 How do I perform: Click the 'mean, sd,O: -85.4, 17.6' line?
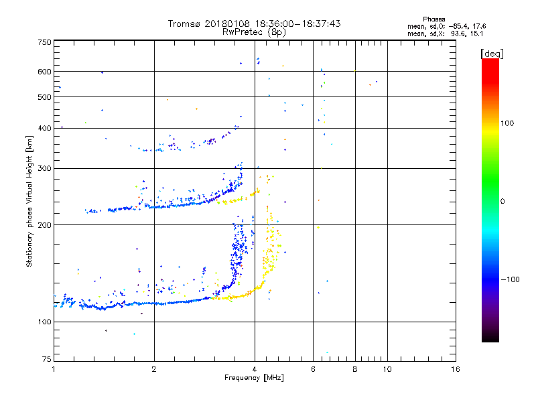[x=446, y=26]
